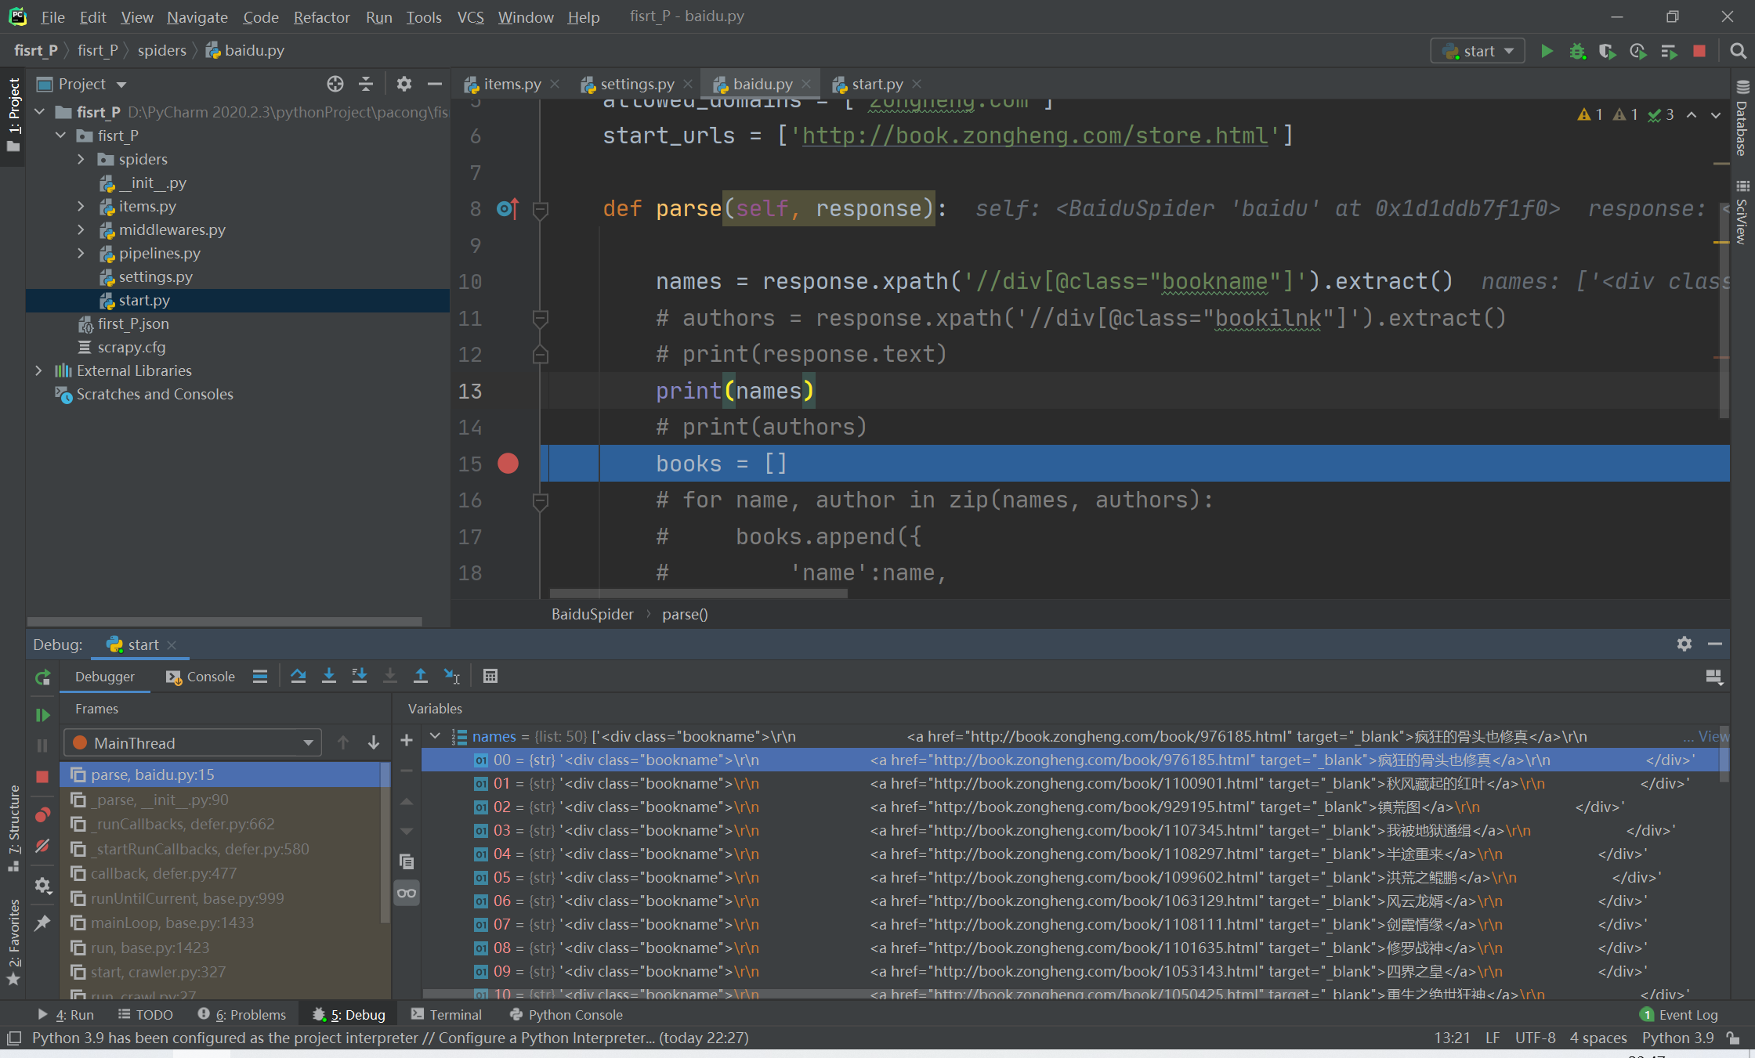
Task: Toggle the Database tool window
Action: (1742, 118)
